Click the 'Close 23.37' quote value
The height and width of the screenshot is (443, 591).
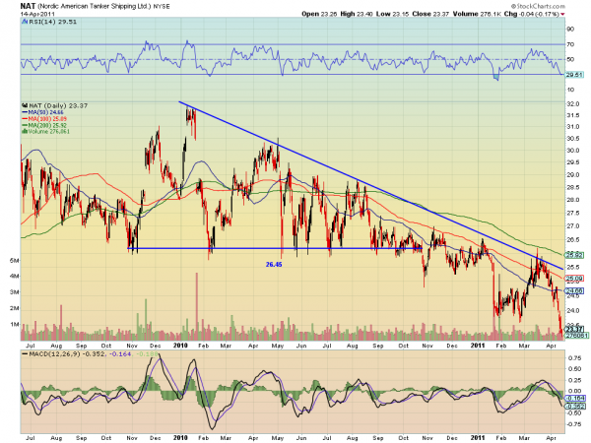430,14
